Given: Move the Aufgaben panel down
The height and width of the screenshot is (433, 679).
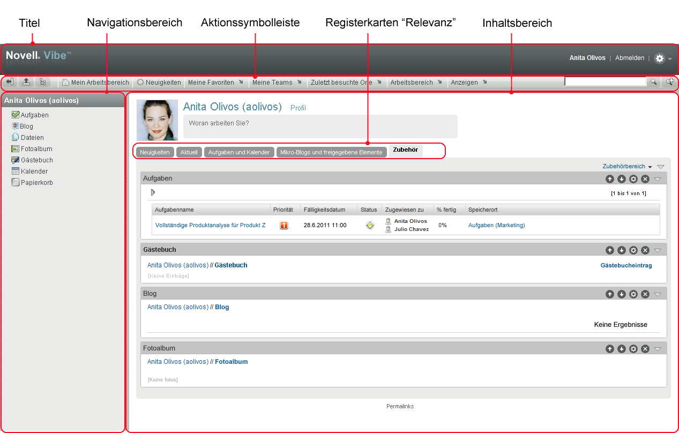Looking at the screenshot, I should tap(622, 178).
